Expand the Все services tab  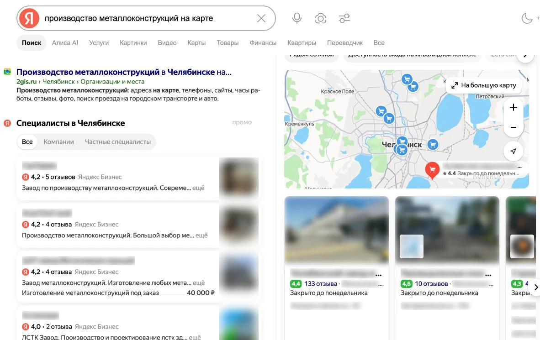[x=379, y=43]
